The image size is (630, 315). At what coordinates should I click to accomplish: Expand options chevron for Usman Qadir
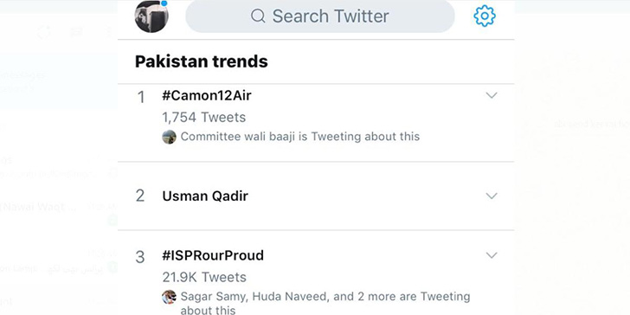492,196
